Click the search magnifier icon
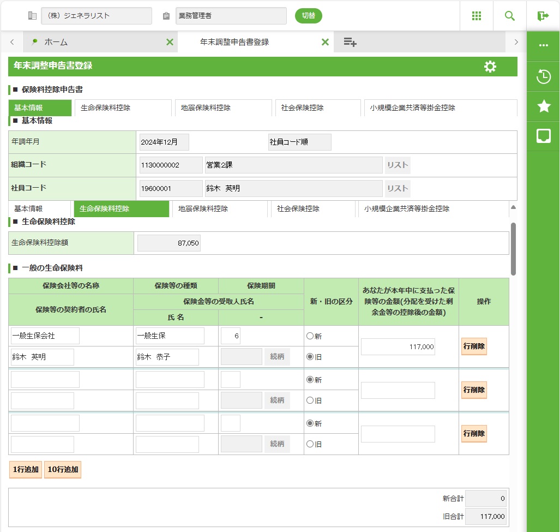 tap(510, 16)
